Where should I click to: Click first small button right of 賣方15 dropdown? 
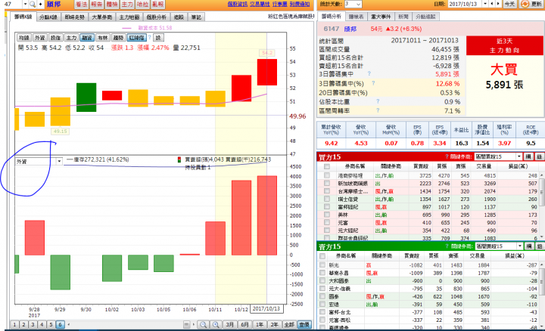pyautogui.click(x=528, y=246)
